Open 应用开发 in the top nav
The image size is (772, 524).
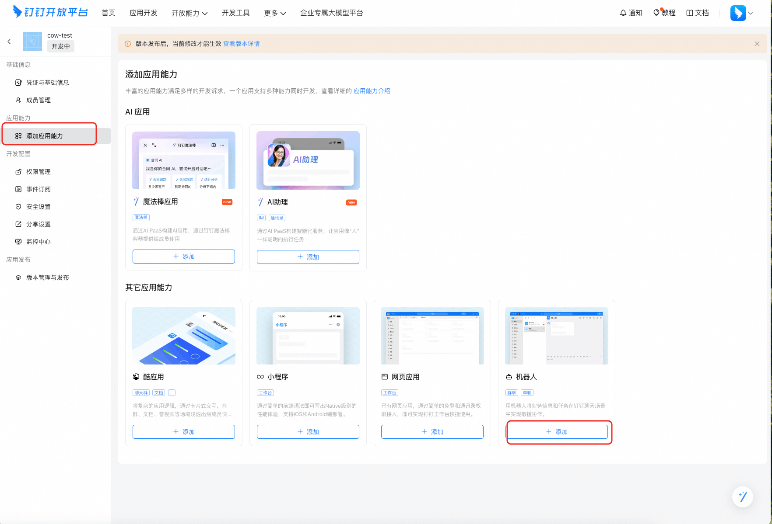(x=144, y=13)
